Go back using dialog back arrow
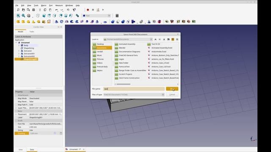 click(155, 39)
